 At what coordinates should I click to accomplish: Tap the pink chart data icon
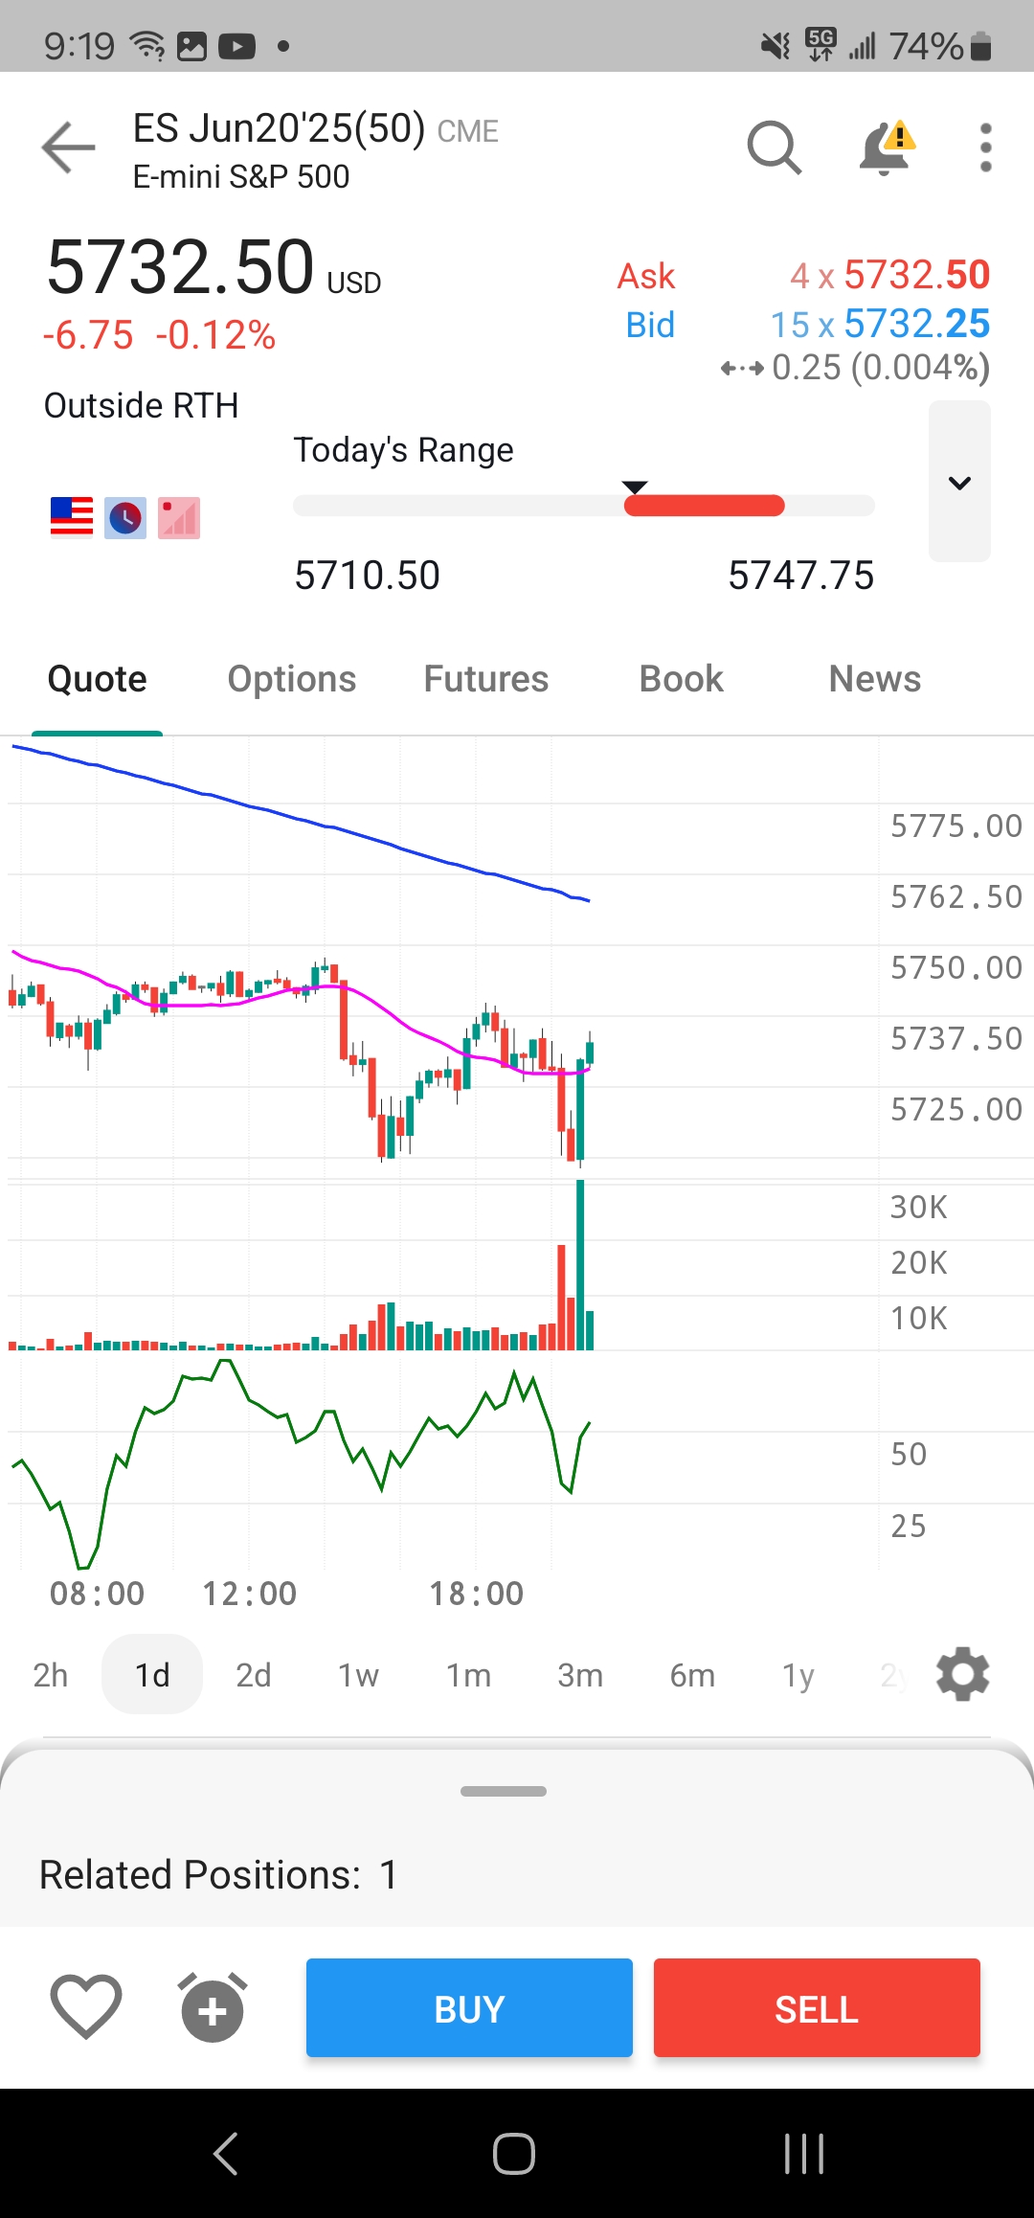(x=179, y=518)
